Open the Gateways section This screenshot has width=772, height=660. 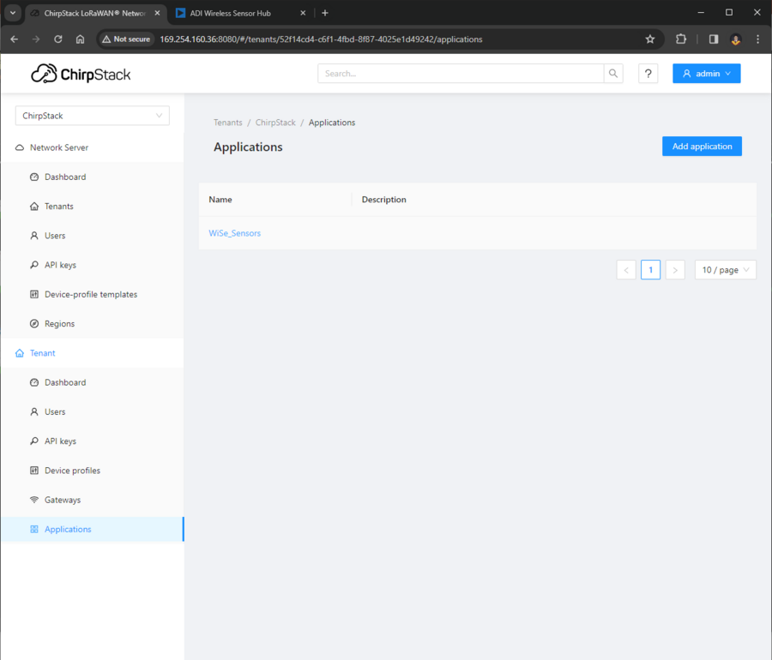63,500
